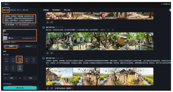Choose the 16:9 aspect ratio
The height and width of the screenshot is (92, 173).
(13, 60)
